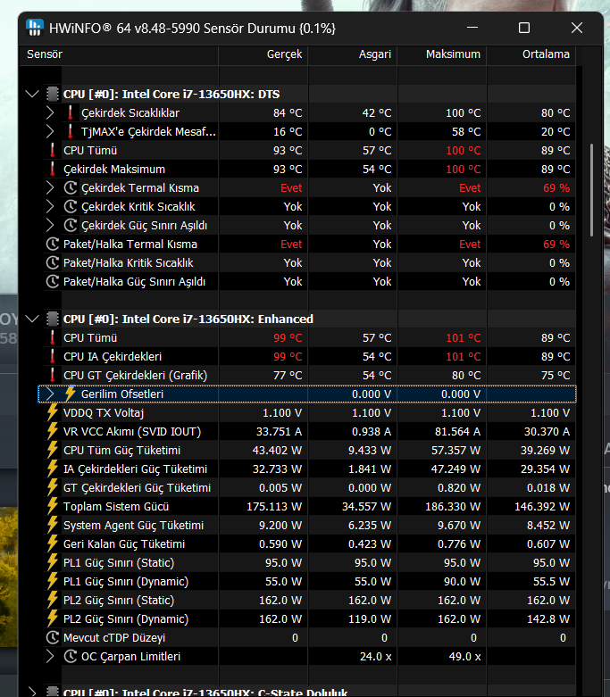The height and width of the screenshot is (697, 610).
Task: Expand Çekirdek Kritik Sıcaklık row
Action: 50,206
